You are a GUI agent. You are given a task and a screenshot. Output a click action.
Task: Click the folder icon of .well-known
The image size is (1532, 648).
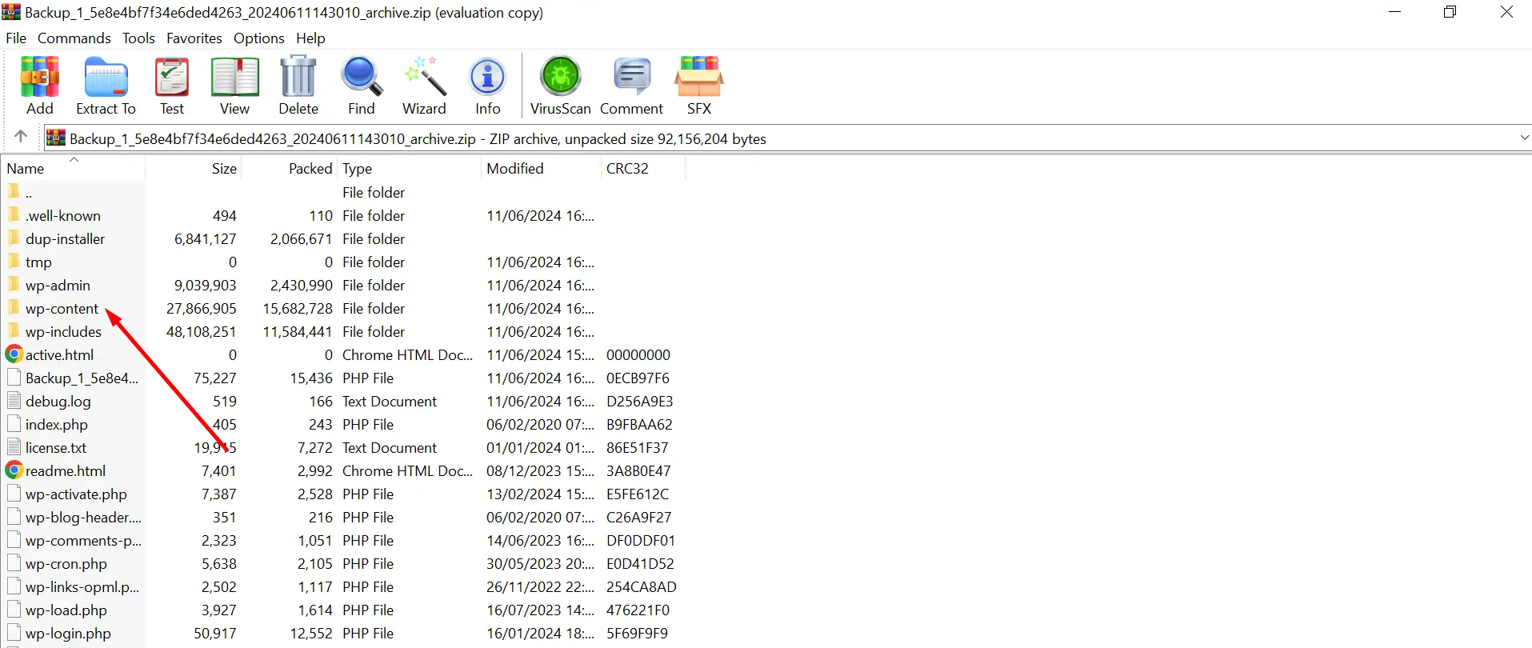point(14,215)
